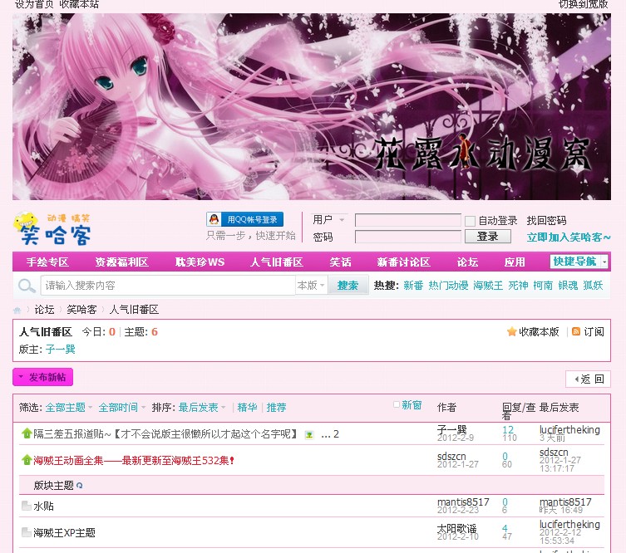Click the RSS icon beside 订阅
Screen dimensions: 626x553
tap(576, 331)
